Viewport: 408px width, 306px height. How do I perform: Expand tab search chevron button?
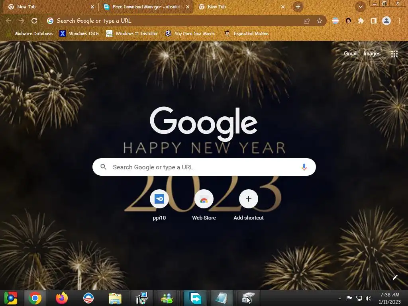tap(361, 7)
